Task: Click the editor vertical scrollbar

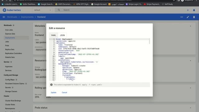Action: click(149, 41)
